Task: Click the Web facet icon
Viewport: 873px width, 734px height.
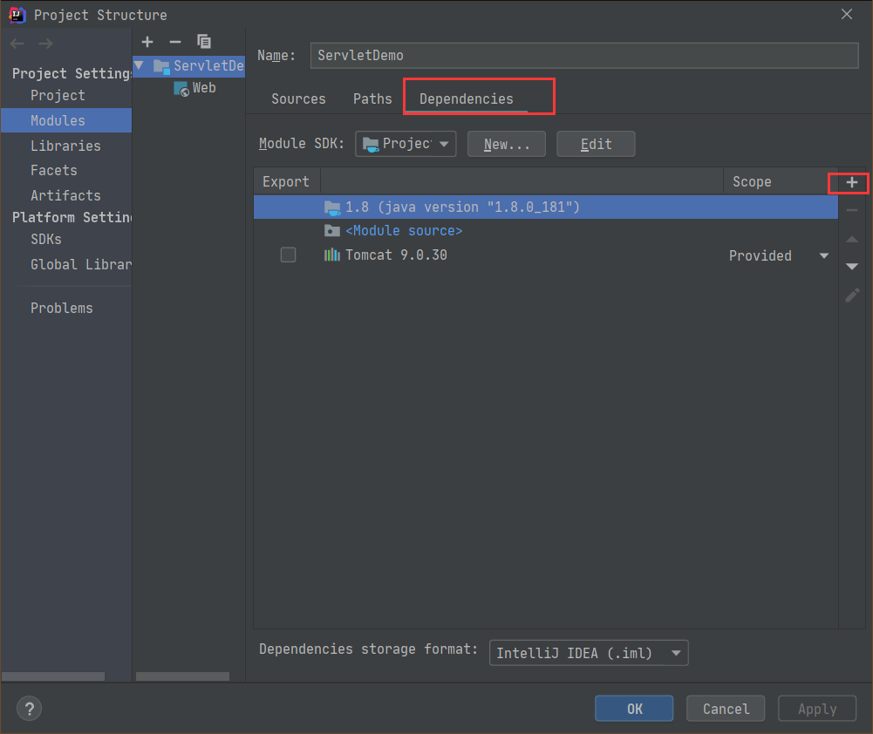Action: 181,88
